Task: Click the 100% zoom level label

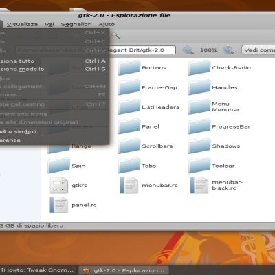Action: point(208,50)
